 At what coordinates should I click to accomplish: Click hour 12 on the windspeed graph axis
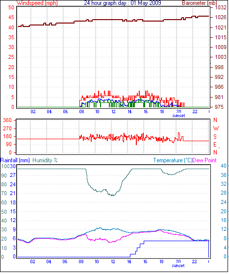[x=113, y=111]
